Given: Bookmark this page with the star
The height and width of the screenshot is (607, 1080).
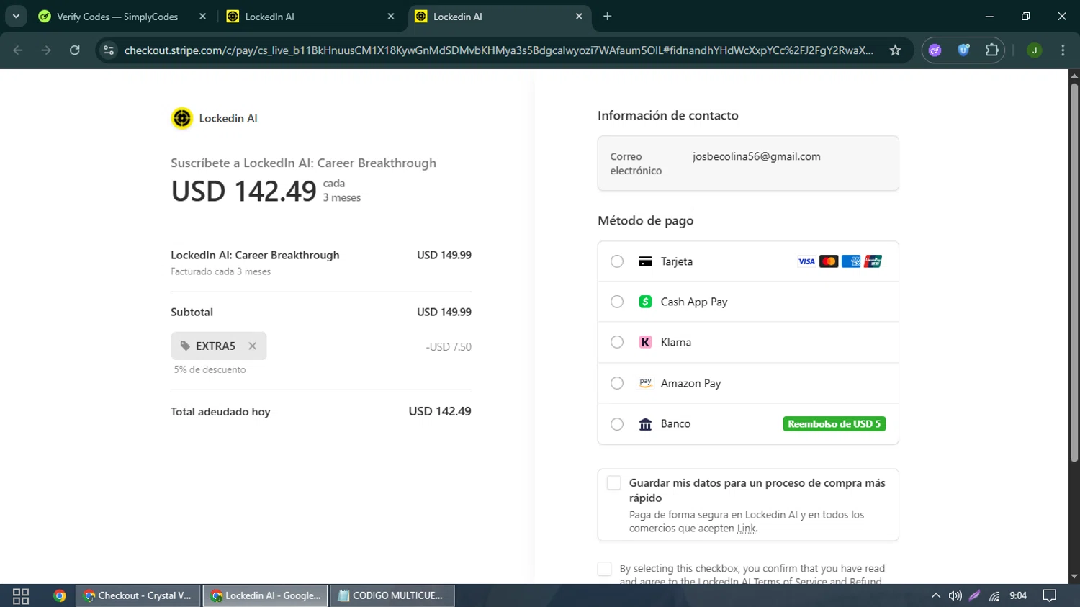Looking at the screenshot, I should pyautogui.click(x=895, y=50).
